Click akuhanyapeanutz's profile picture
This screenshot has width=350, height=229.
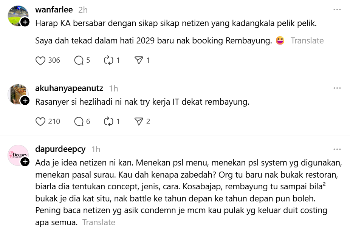coord(18,94)
